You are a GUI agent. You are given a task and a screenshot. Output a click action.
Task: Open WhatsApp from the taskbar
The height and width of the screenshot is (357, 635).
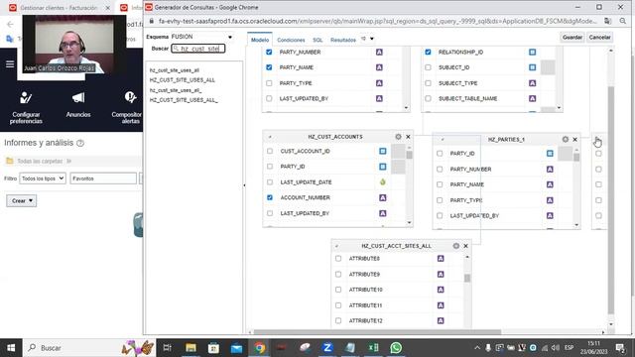(396, 348)
